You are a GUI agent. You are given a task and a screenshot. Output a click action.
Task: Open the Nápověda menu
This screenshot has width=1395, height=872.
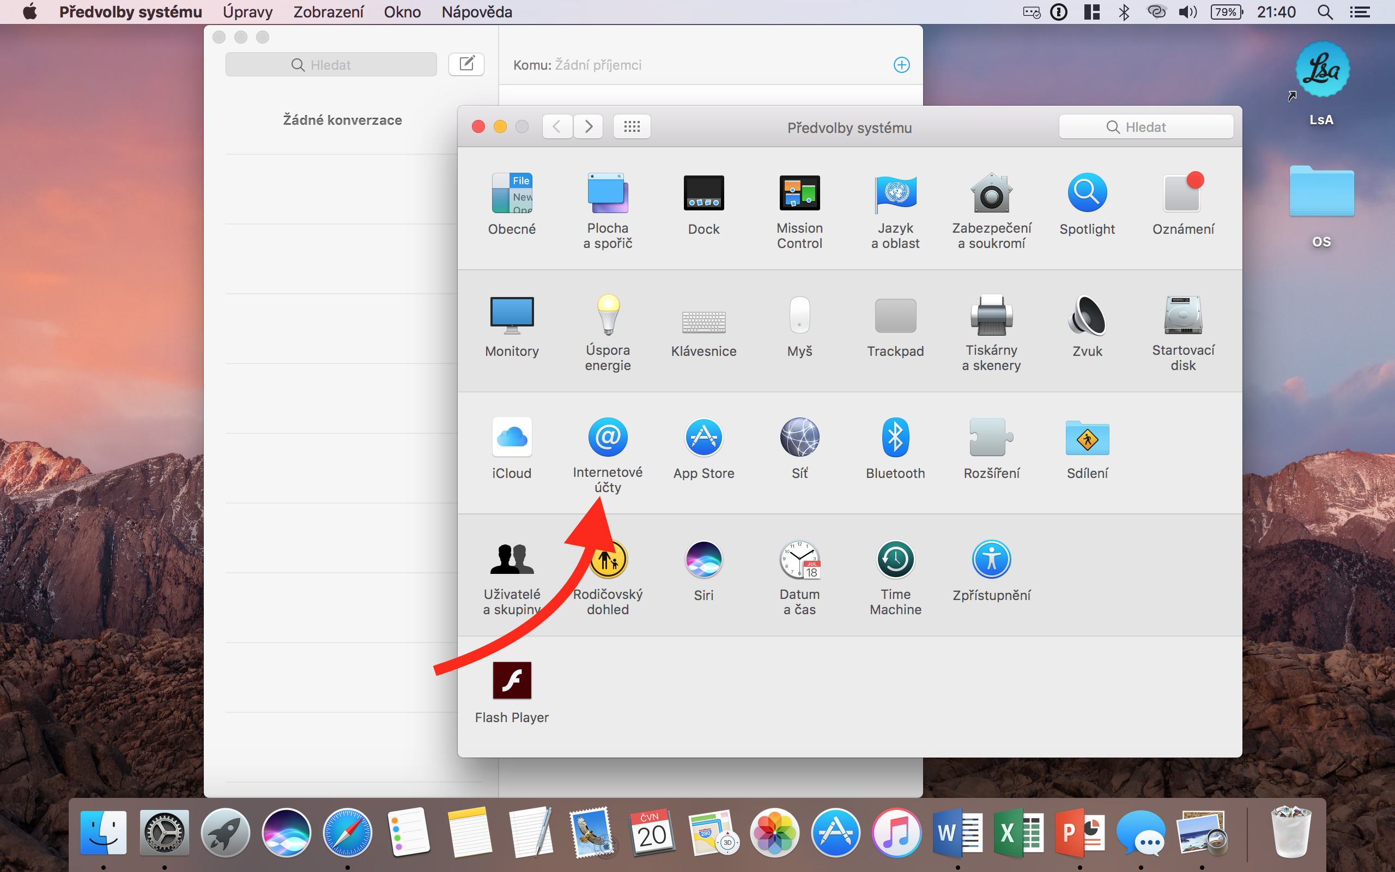(476, 12)
